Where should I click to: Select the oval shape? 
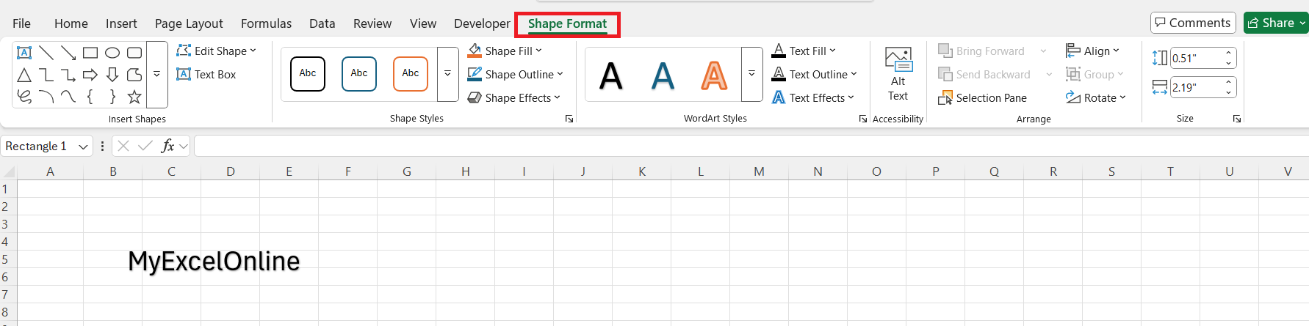[112, 53]
